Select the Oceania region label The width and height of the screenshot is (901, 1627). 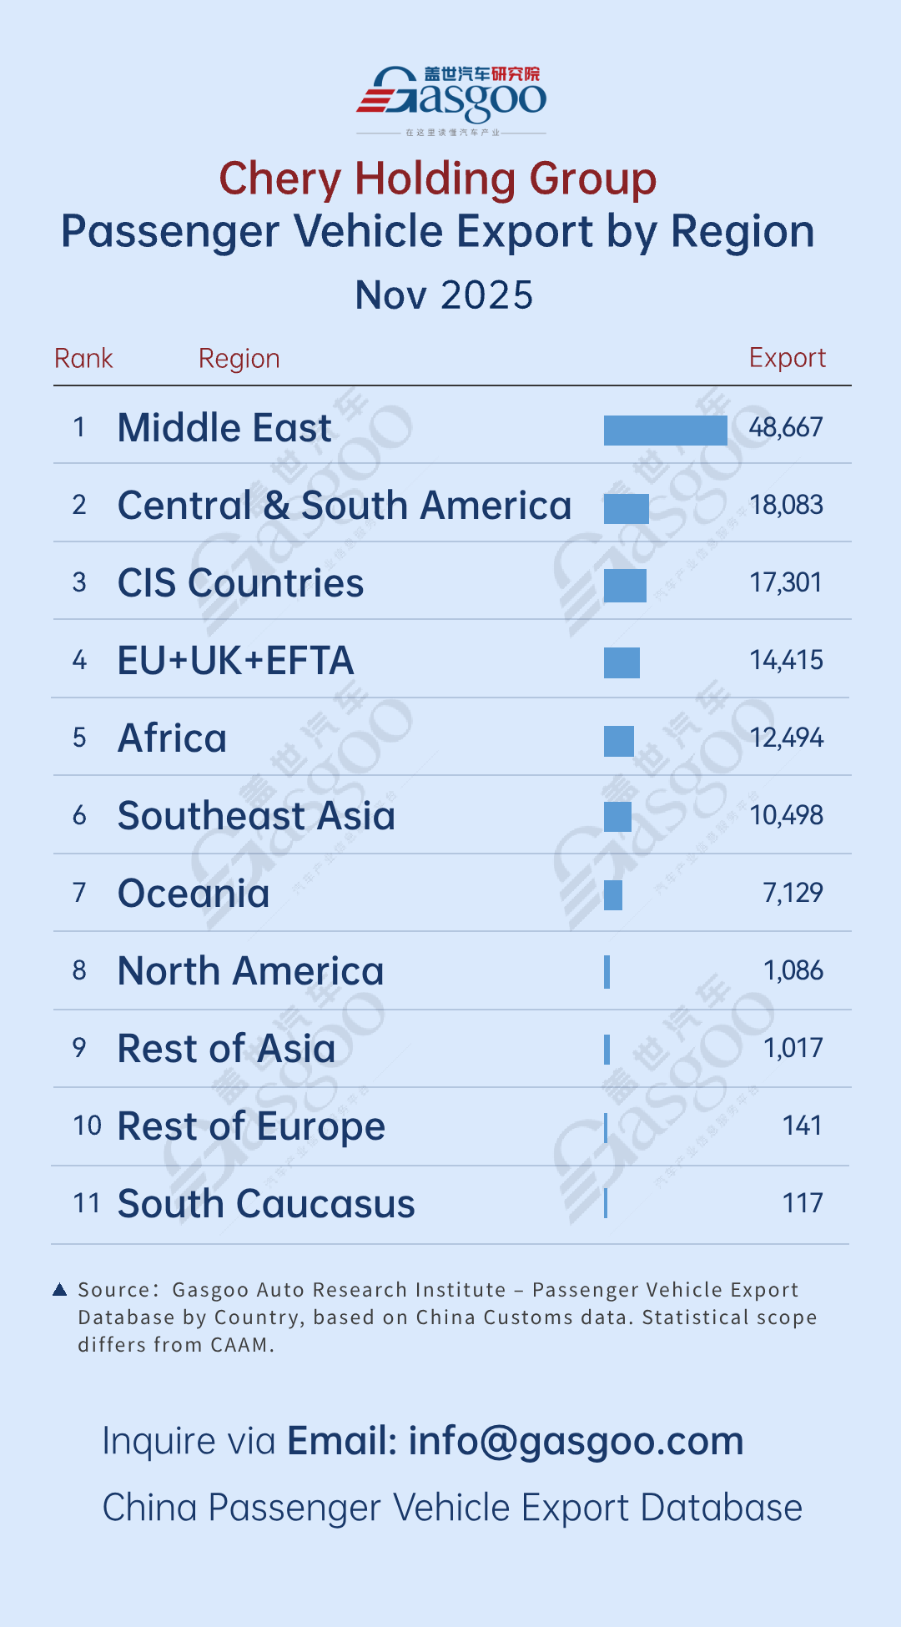point(194,894)
